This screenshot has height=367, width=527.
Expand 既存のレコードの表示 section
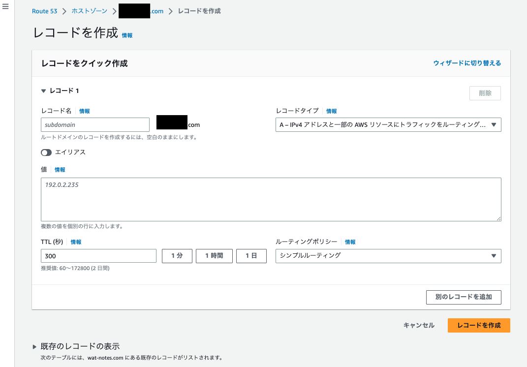(x=34, y=346)
